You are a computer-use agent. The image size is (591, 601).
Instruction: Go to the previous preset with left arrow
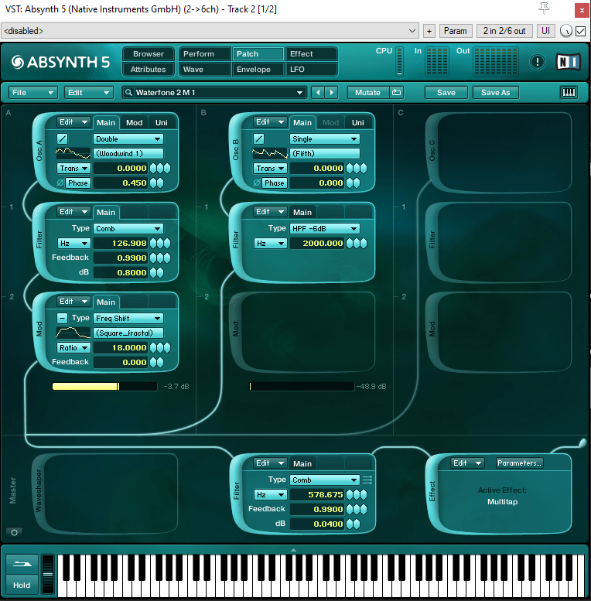pyautogui.click(x=318, y=92)
